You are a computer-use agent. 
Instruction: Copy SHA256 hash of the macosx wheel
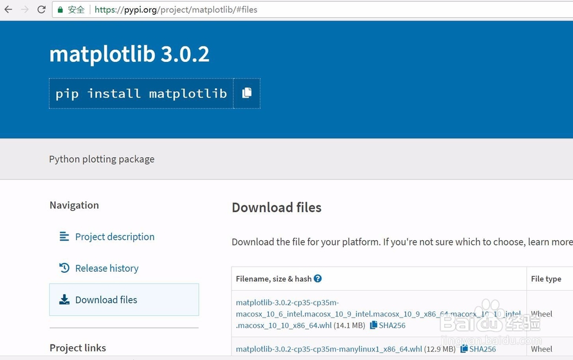coord(388,325)
